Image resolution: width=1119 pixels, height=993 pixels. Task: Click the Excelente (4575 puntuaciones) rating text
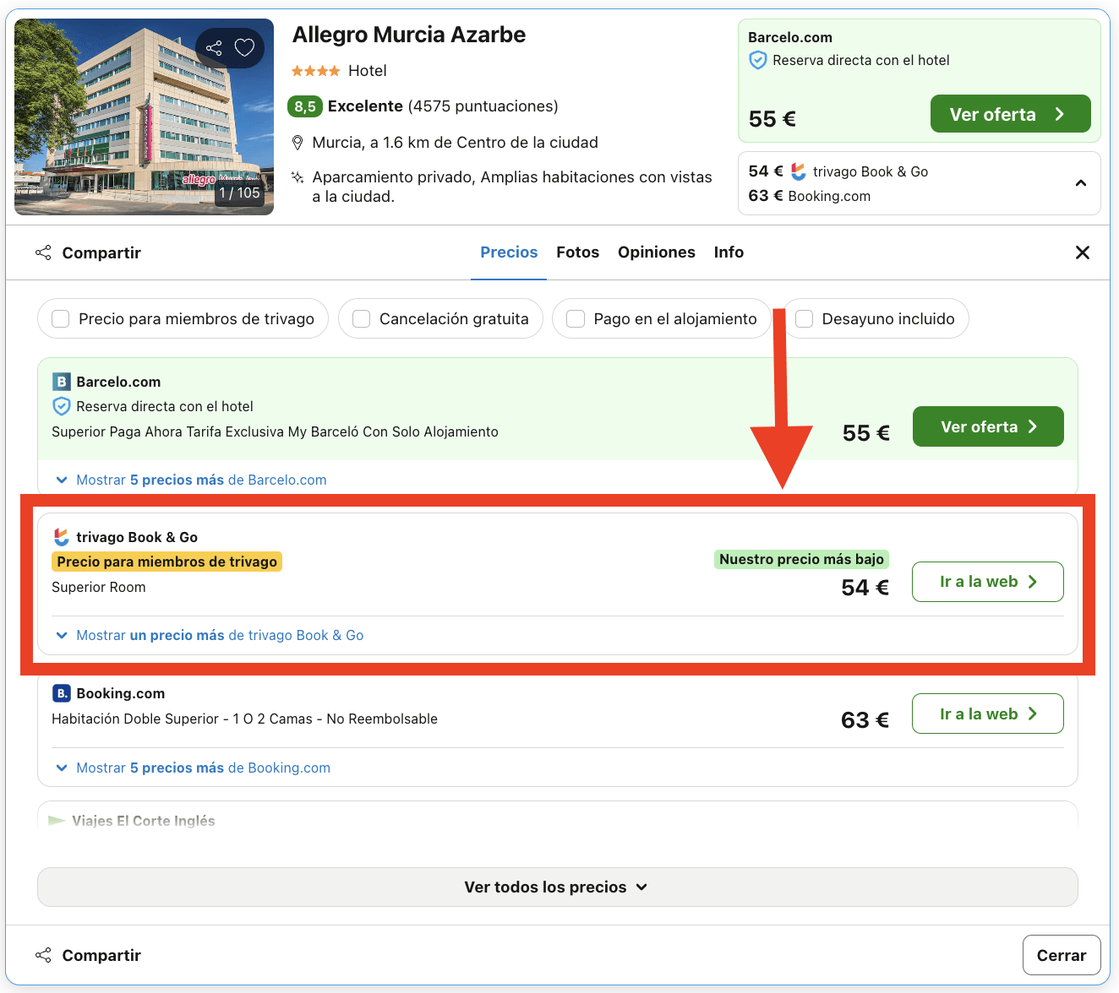443,106
